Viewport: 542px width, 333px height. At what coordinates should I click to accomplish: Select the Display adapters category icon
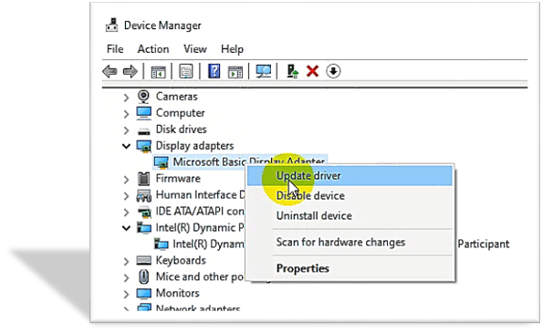click(x=144, y=146)
